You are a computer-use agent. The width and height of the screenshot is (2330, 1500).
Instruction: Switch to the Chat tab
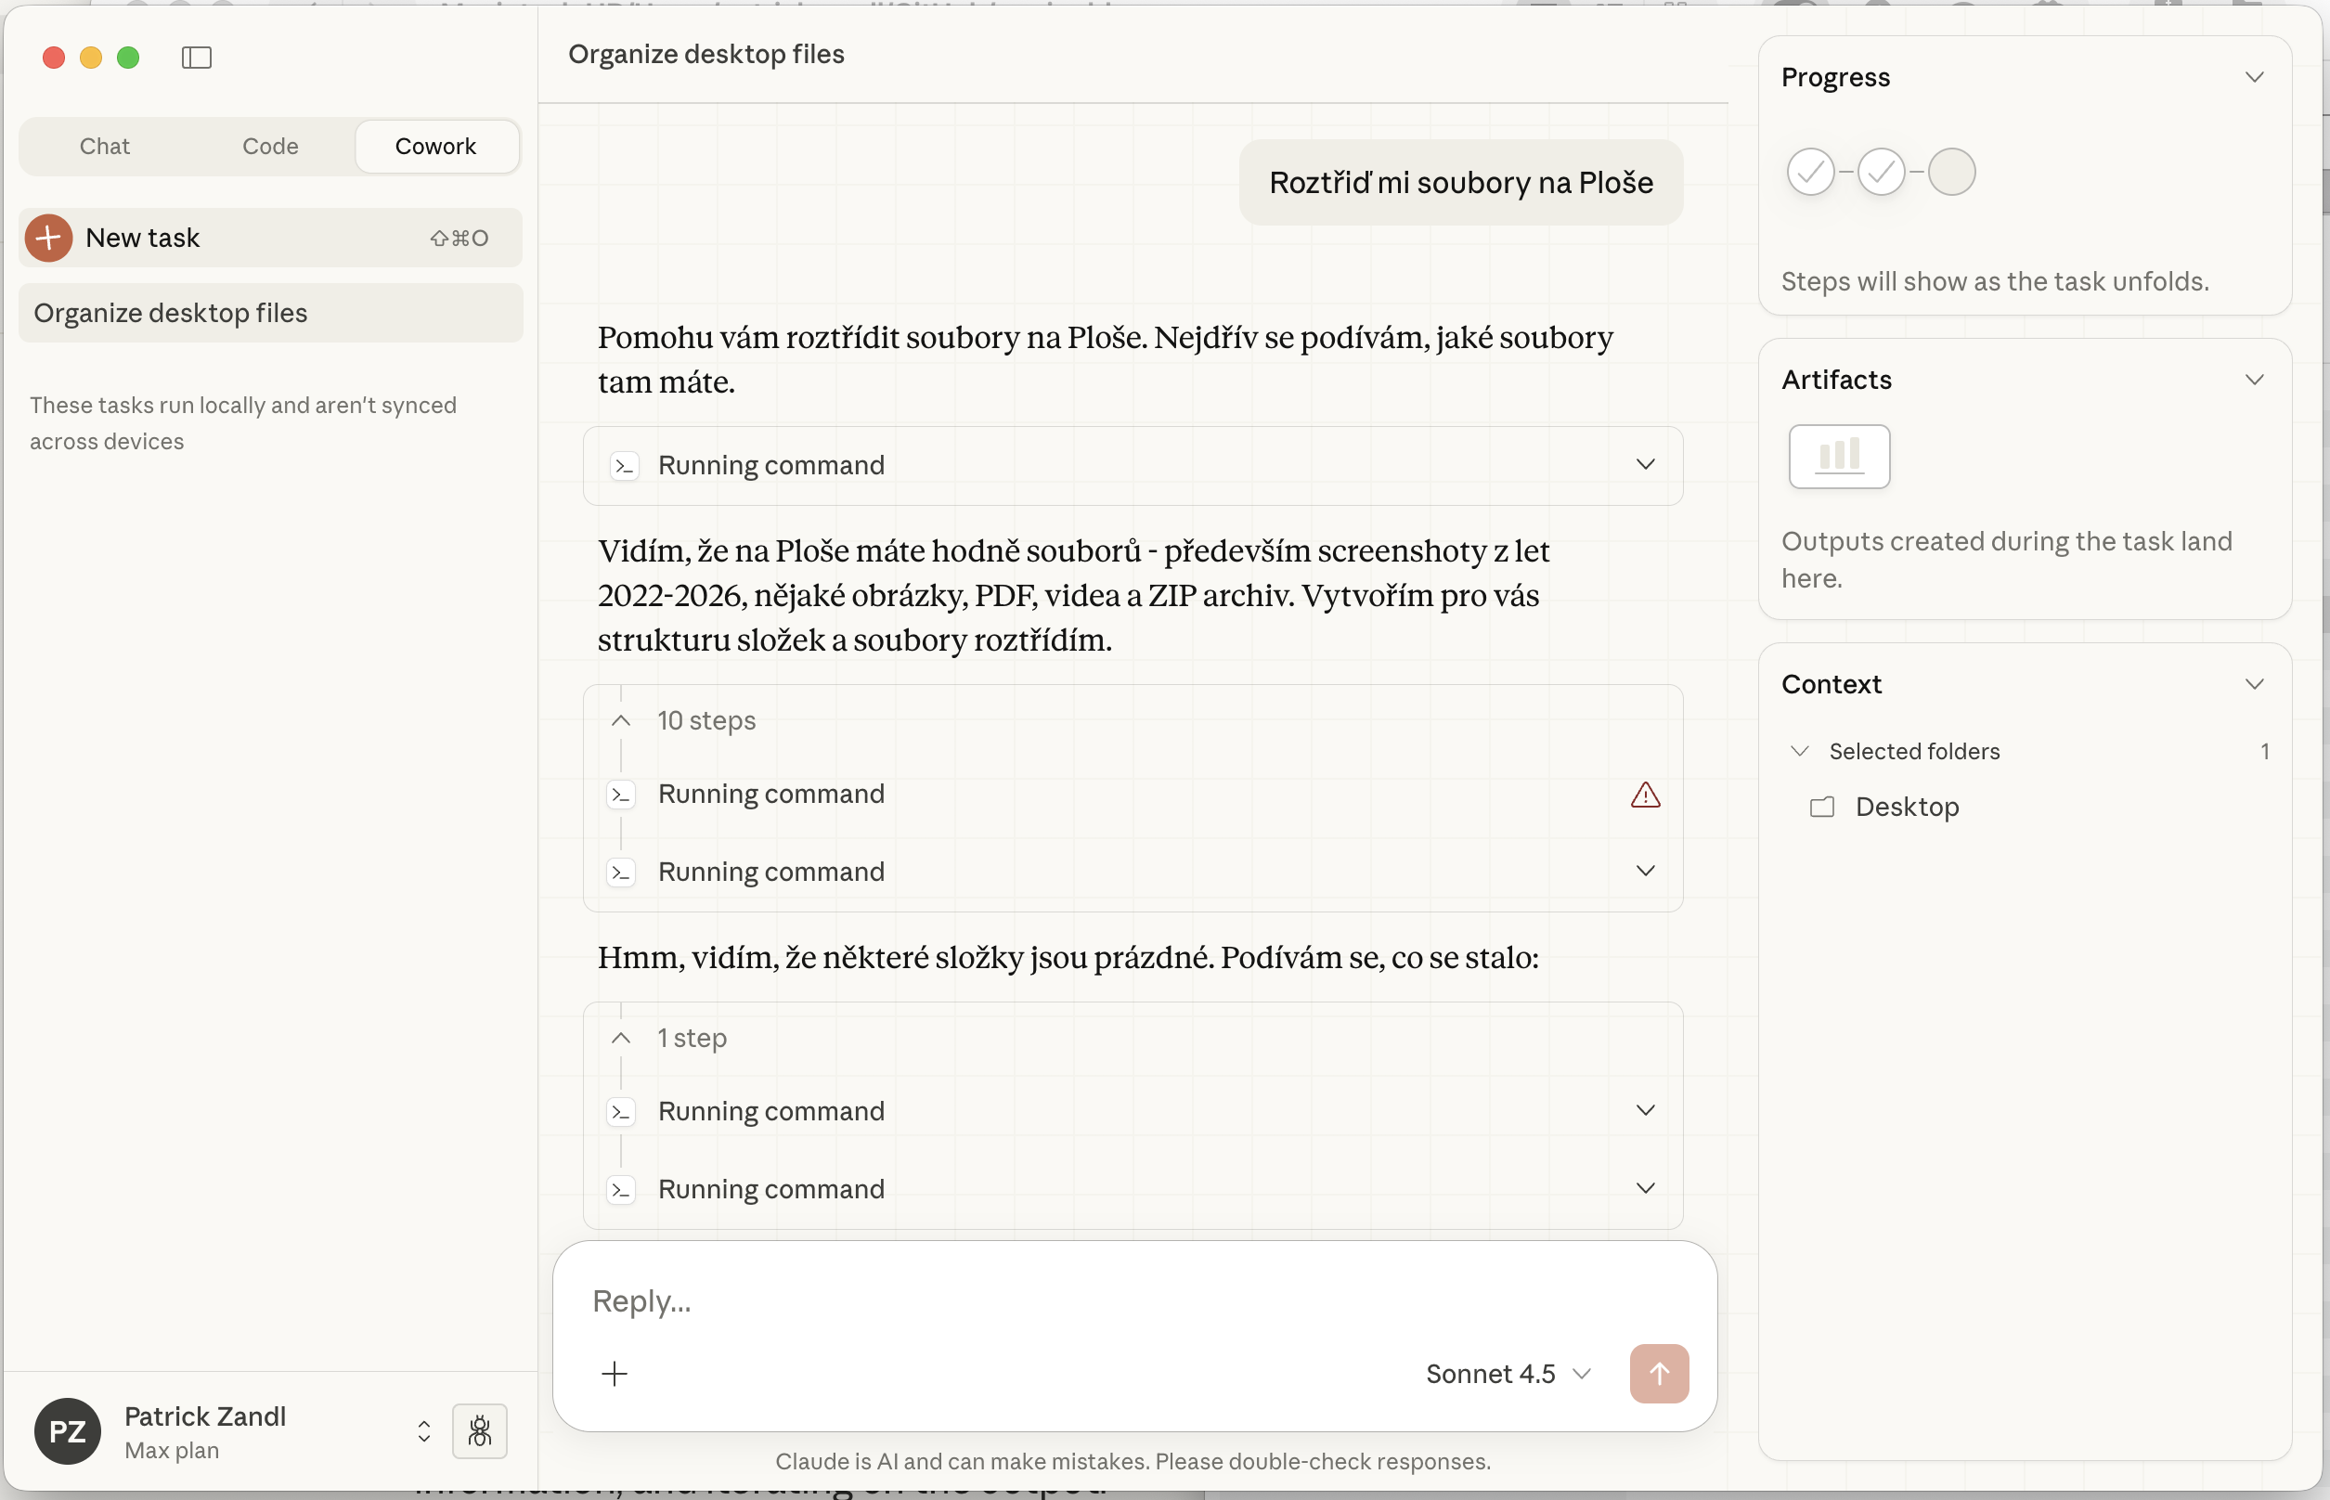[x=104, y=146]
